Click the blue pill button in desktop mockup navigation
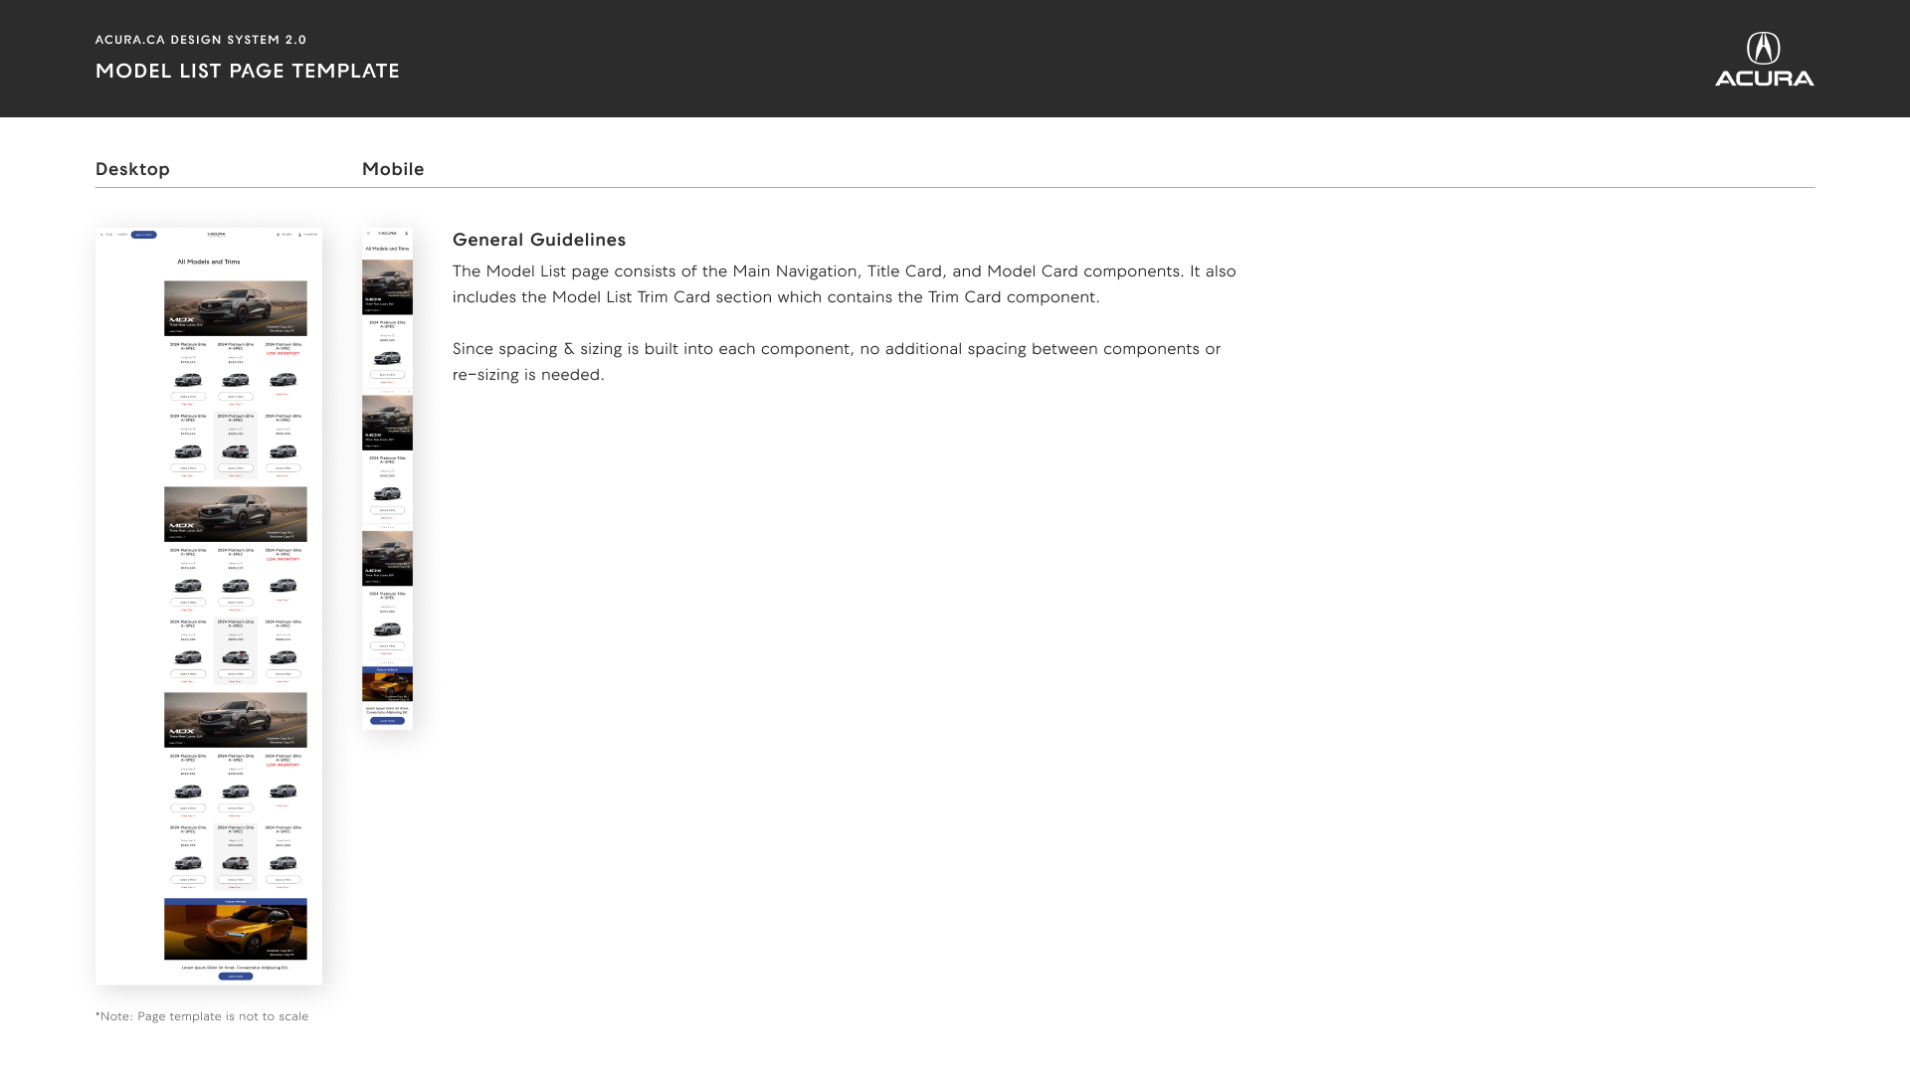 pos(143,235)
